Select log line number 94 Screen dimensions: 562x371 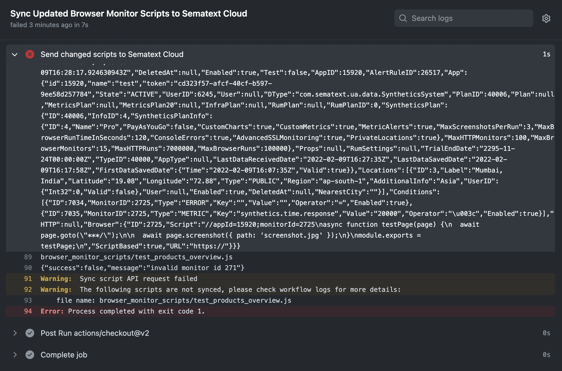28,311
